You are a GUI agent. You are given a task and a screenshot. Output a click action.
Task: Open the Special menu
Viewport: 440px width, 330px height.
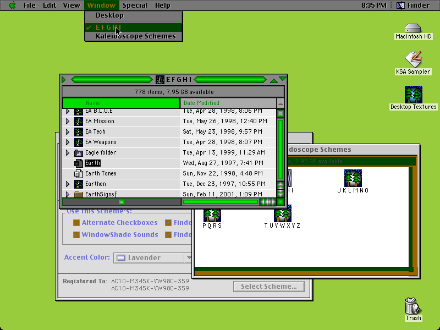click(x=135, y=5)
